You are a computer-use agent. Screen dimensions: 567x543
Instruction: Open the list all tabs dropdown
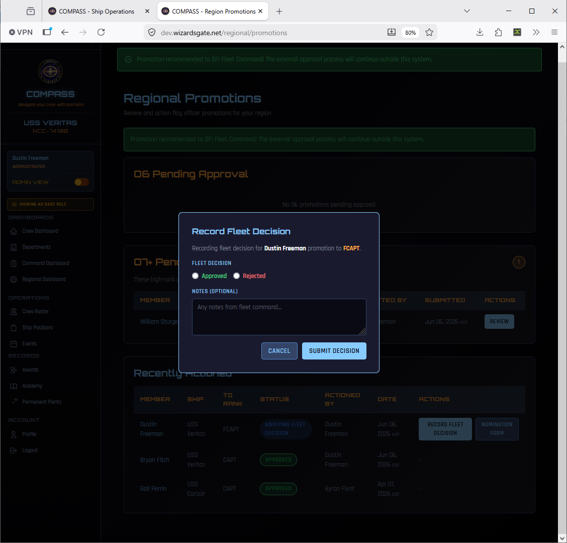click(467, 11)
